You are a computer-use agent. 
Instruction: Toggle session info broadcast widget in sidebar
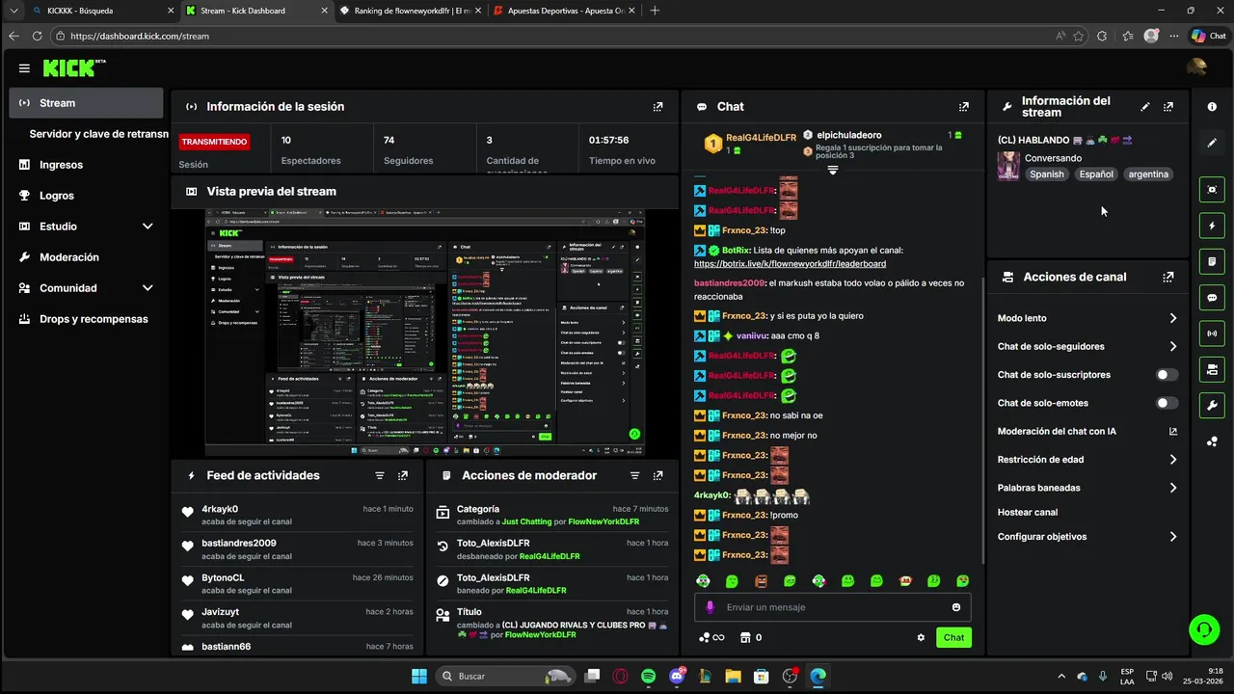(x=1212, y=334)
